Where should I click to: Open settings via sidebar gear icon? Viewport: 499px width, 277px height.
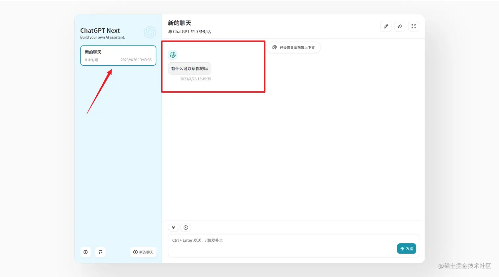tap(85, 252)
